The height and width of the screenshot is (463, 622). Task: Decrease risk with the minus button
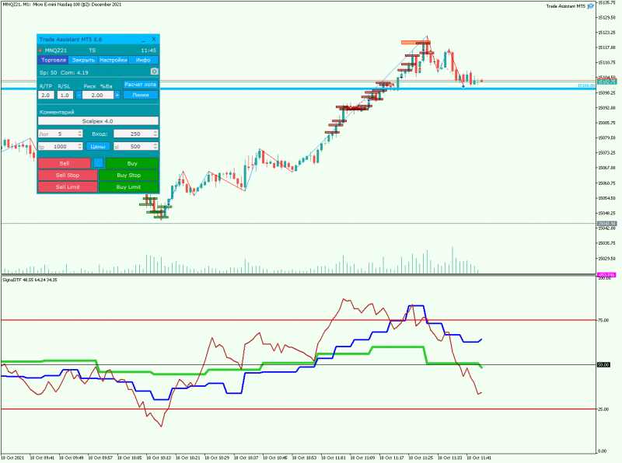(x=79, y=95)
